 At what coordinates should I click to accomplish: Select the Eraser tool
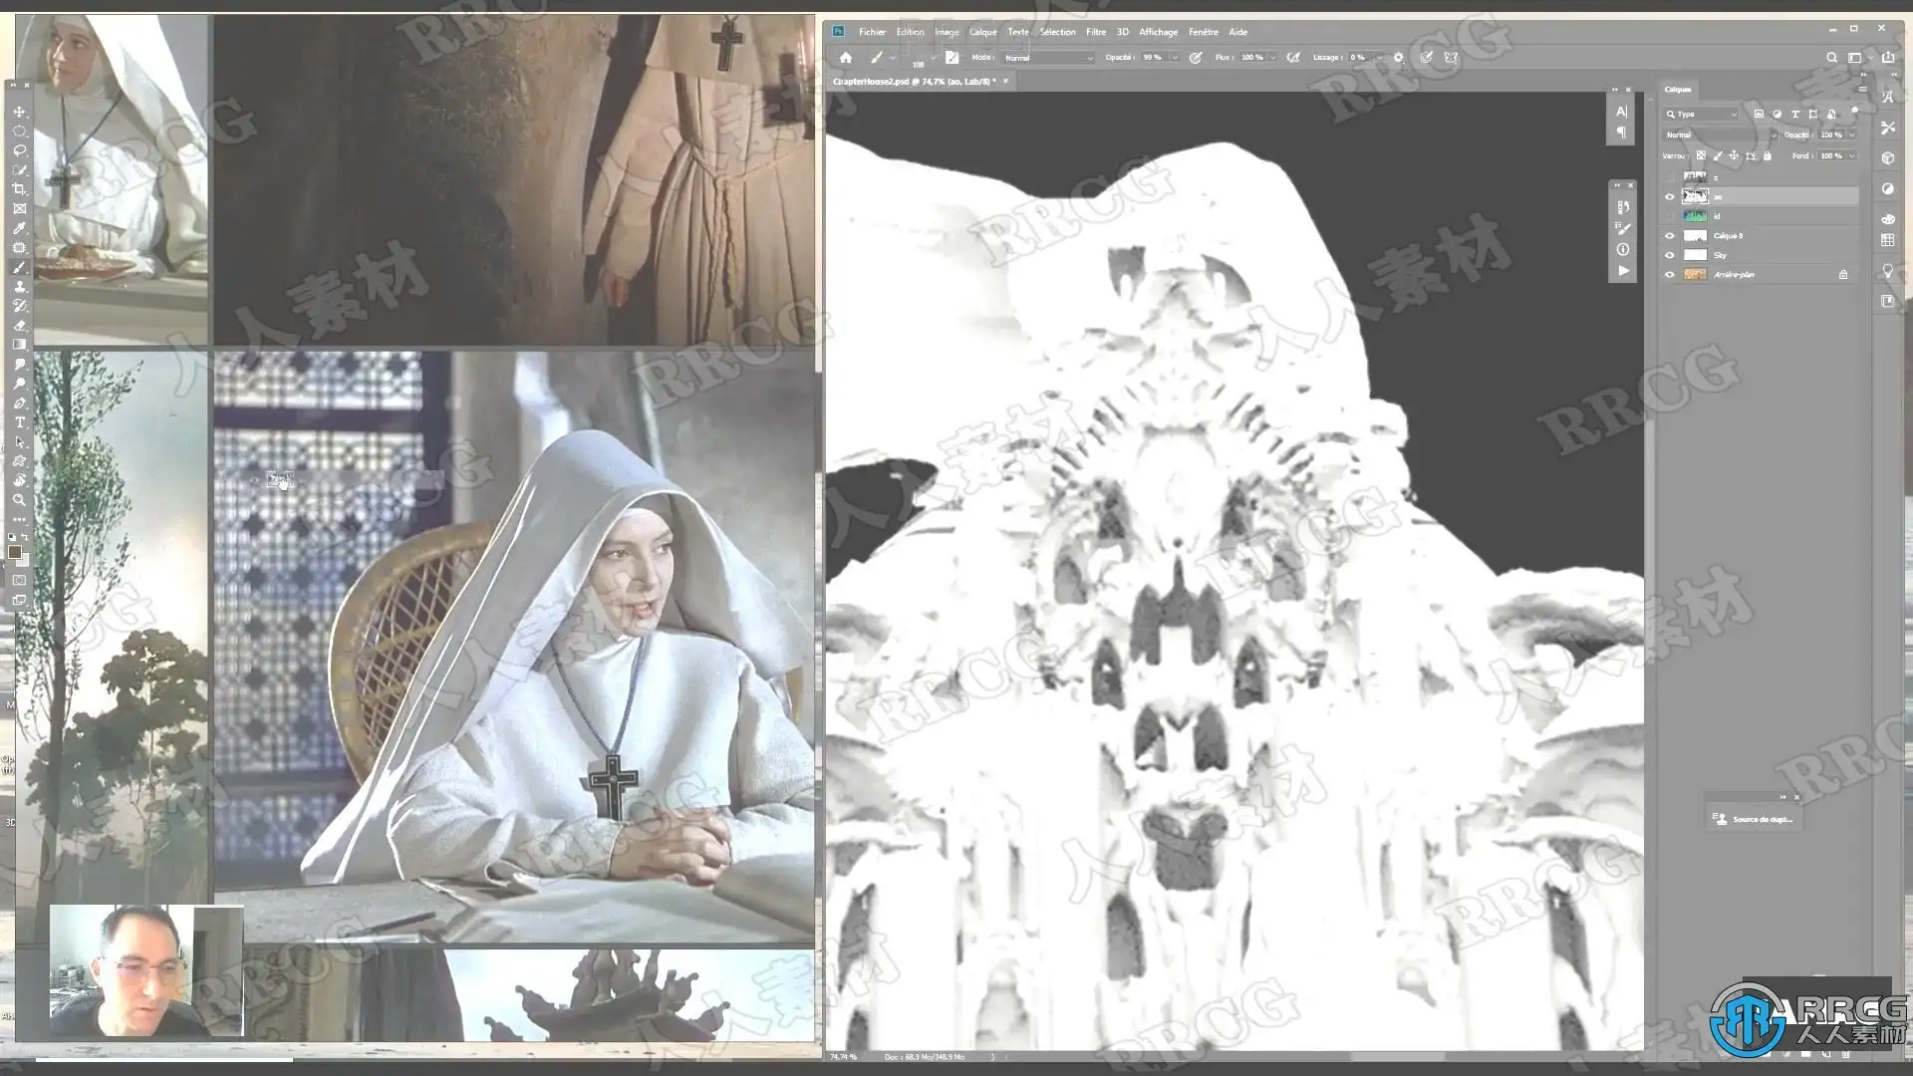[x=19, y=326]
